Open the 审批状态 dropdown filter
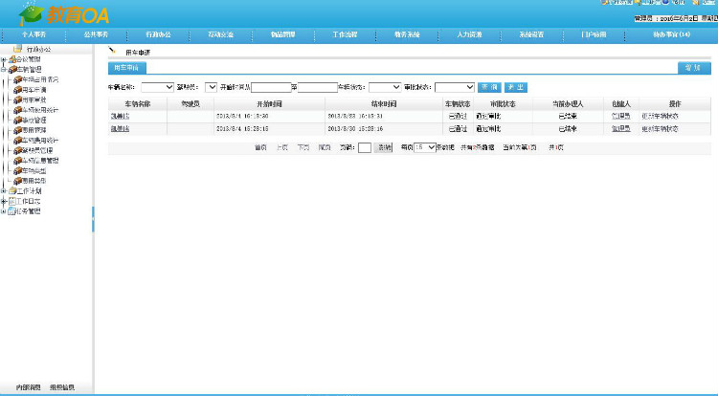 pyautogui.click(x=455, y=87)
